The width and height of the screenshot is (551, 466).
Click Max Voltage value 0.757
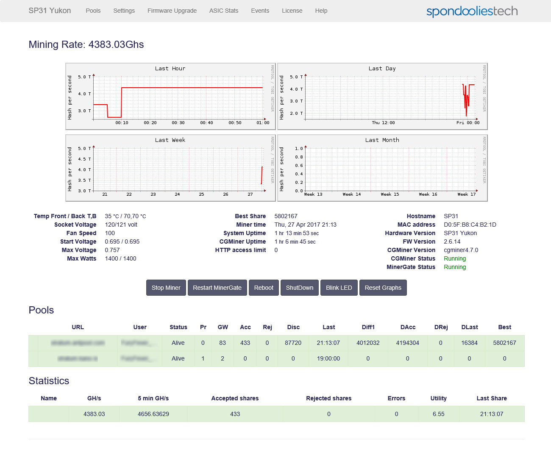coord(112,250)
